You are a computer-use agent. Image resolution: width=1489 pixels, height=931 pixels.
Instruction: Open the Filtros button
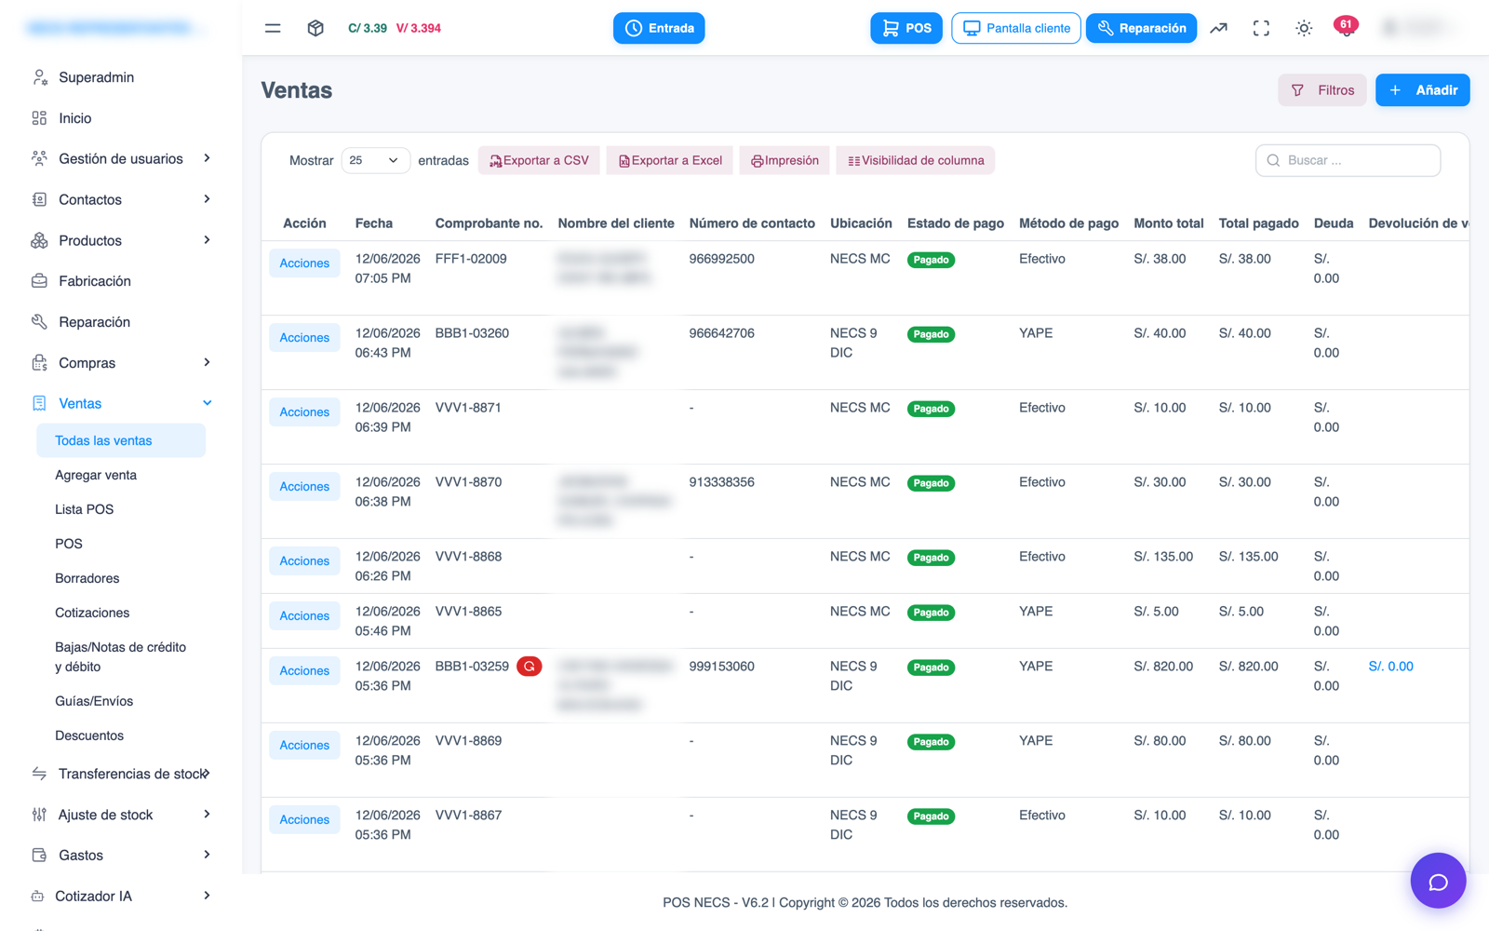pyautogui.click(x=1322, y=90)
